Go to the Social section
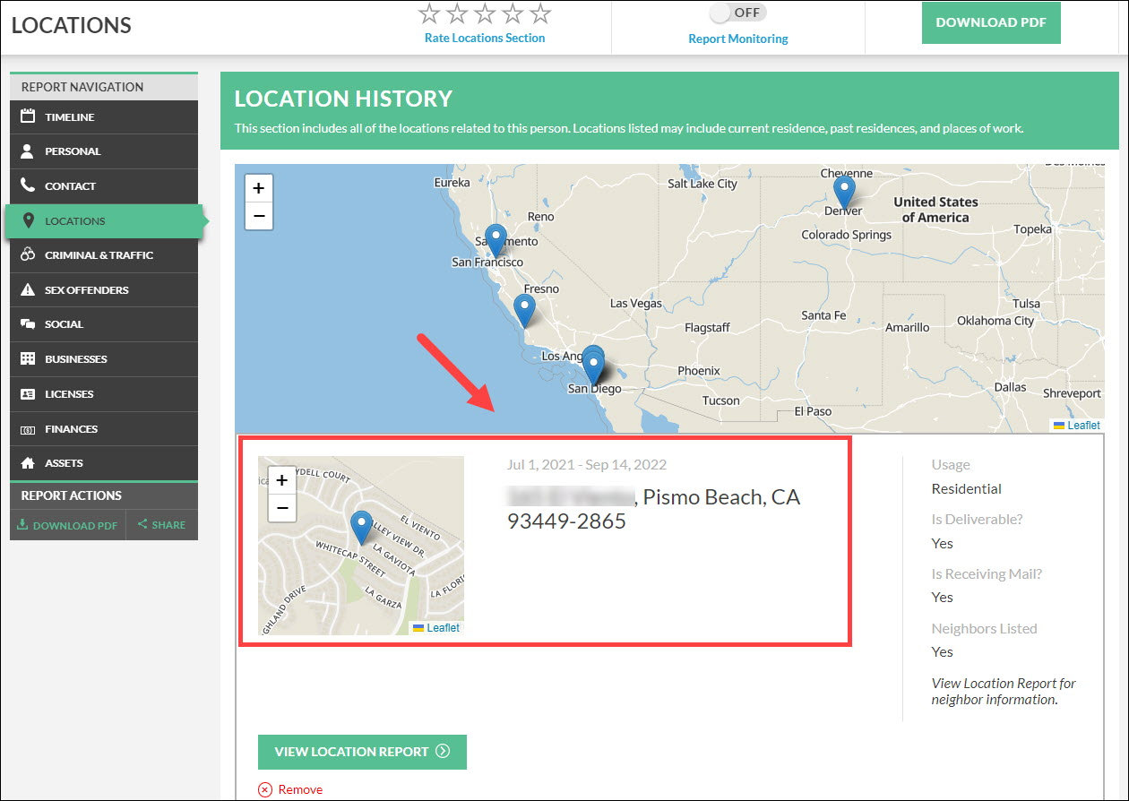 click(104, 324)
